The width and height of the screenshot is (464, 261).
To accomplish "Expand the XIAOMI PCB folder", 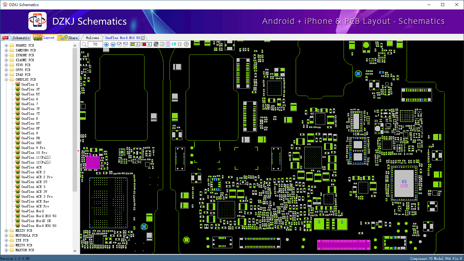I will (x=6, y=60).
